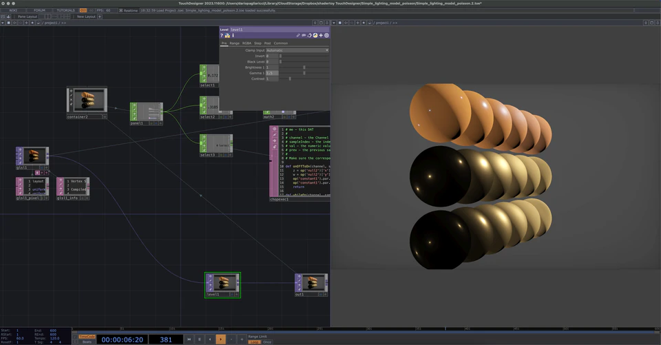661x345 pixels.
Task: Pause the timeline playback
Action: point(200,339)
